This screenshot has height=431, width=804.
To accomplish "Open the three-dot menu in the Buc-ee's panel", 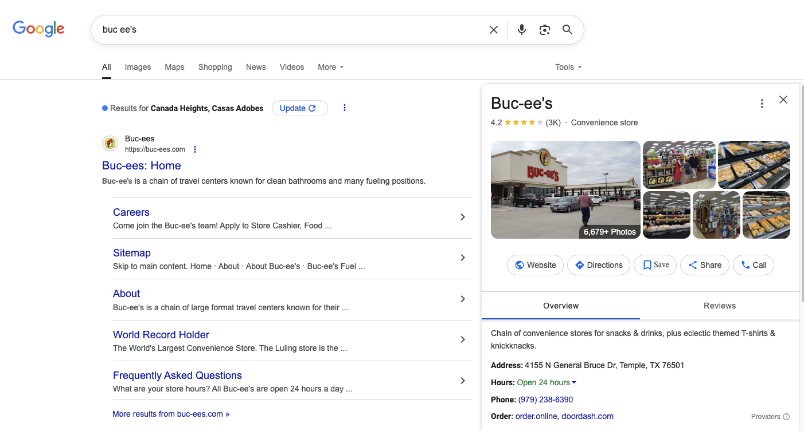I will [762, 104].
